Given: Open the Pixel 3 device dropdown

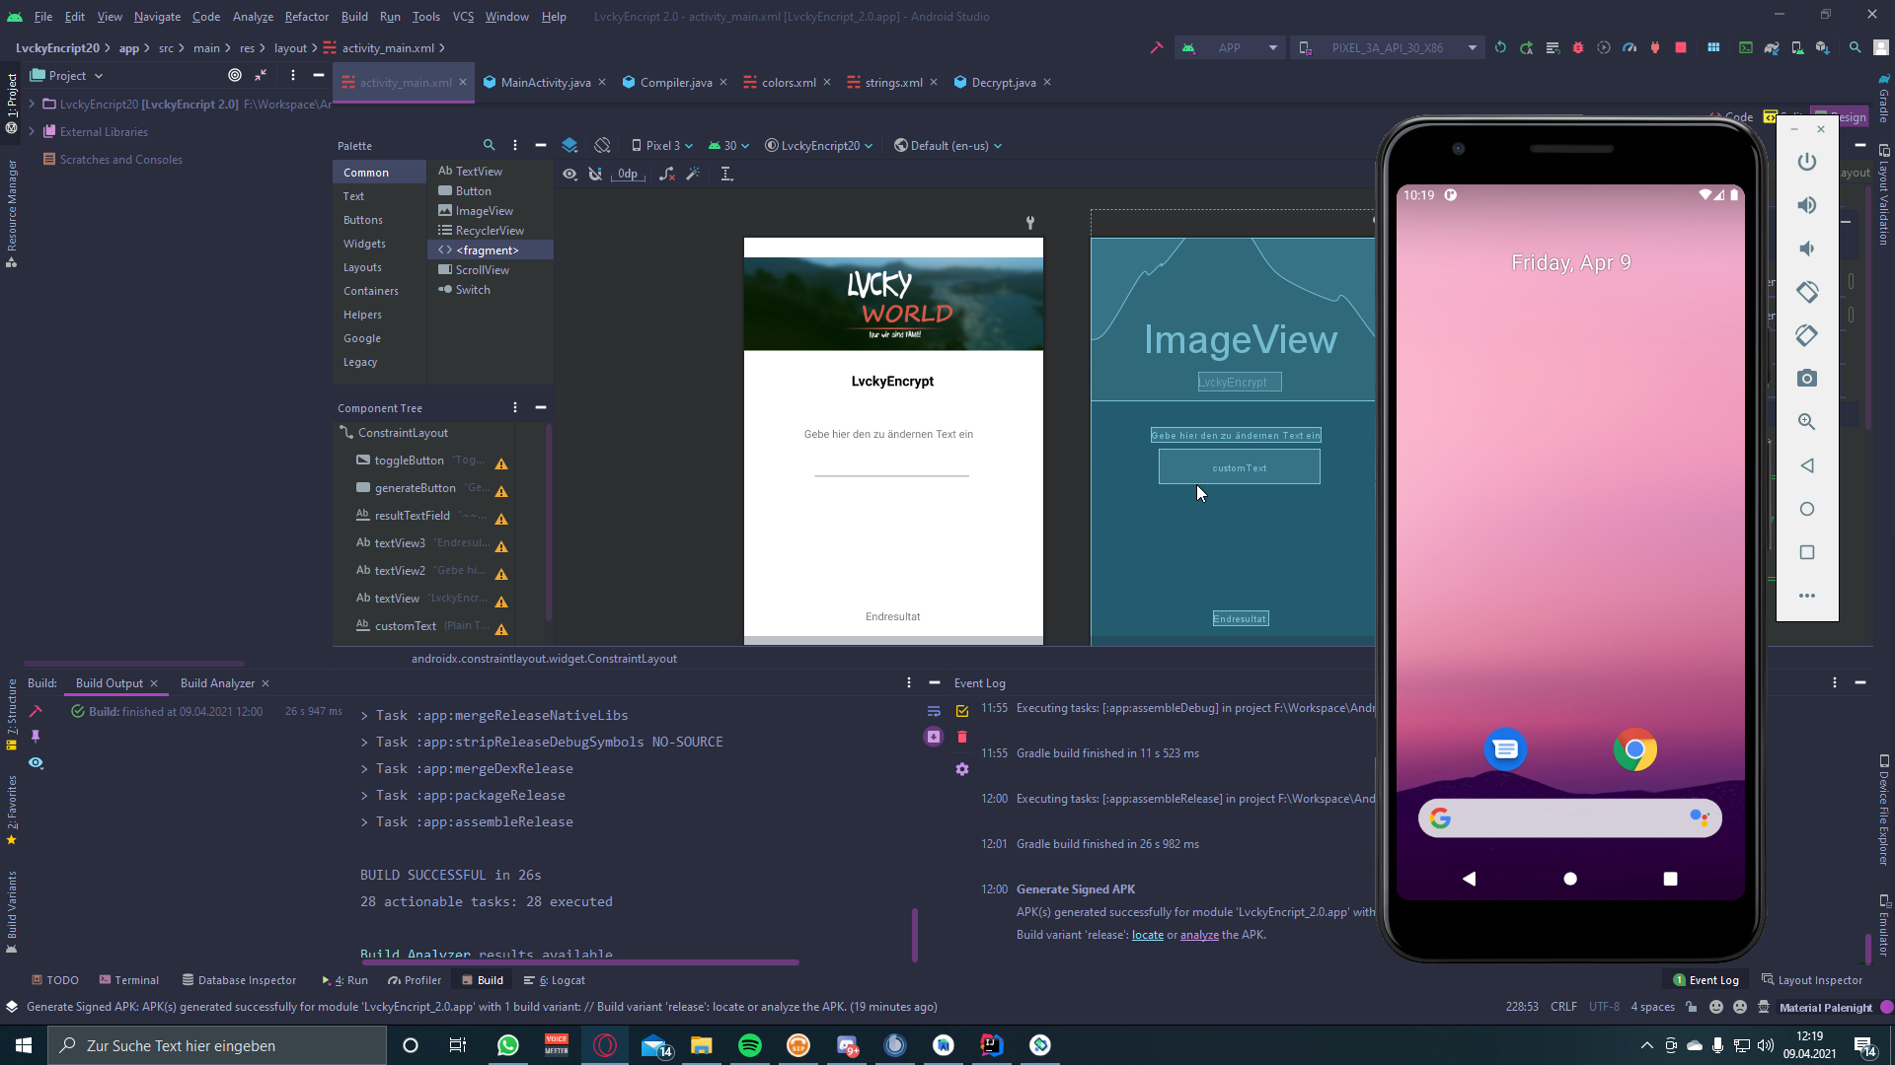Looking at the screenshot, I should 662,145.
